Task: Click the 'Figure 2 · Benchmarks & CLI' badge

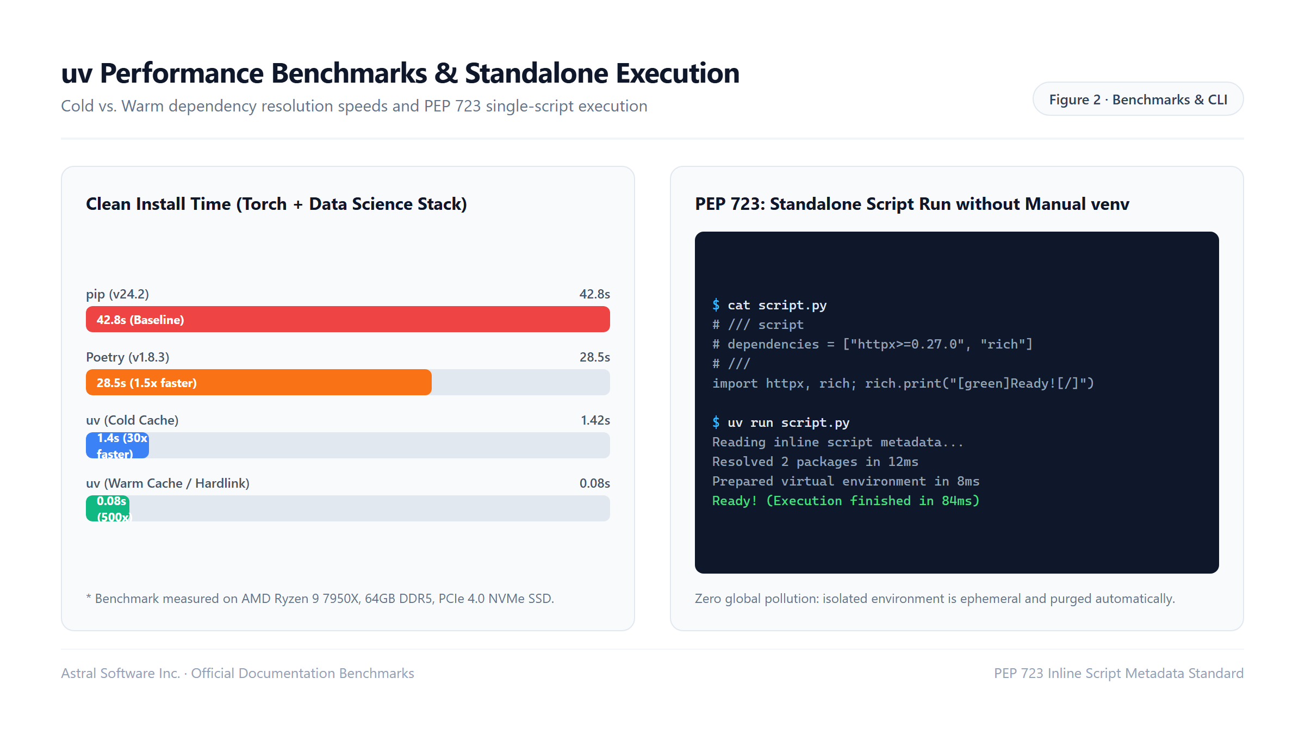Action: pos(1138,99)
